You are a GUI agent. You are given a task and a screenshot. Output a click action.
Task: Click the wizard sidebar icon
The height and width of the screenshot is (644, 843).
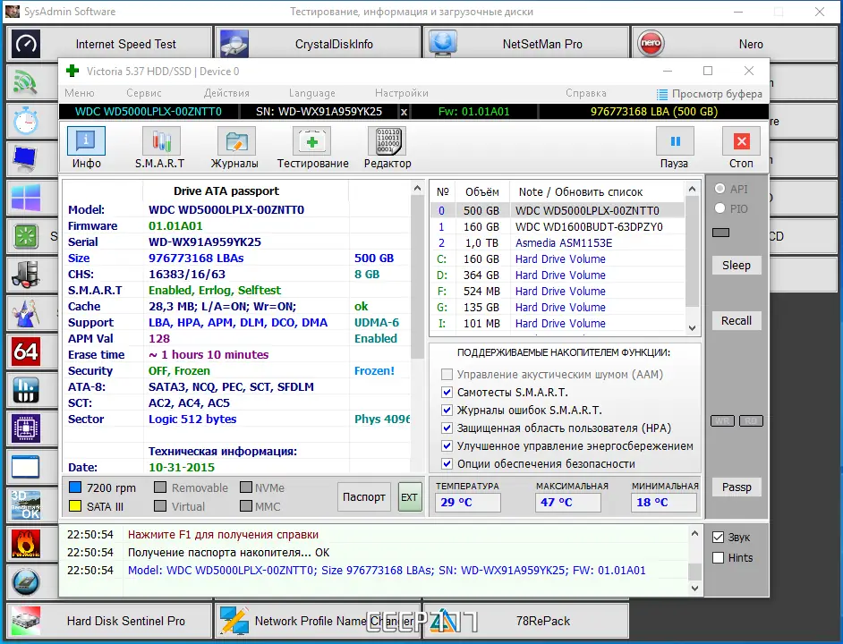click(x=25, y=313)
